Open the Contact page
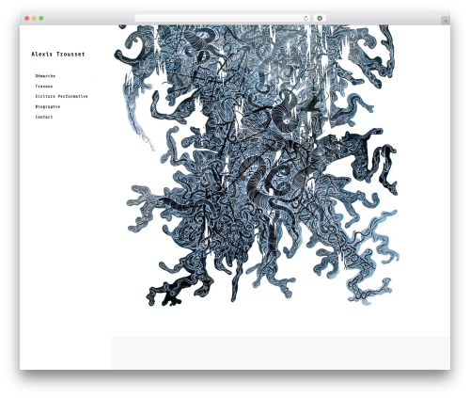Viewport: 470px width, 398px height. (x=44, y=117)
